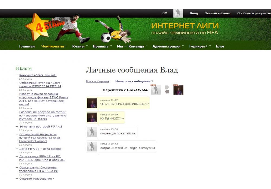Viewport: 271px width, 189px height.
Task: Click the Все сообщения link
Action: 97,81
